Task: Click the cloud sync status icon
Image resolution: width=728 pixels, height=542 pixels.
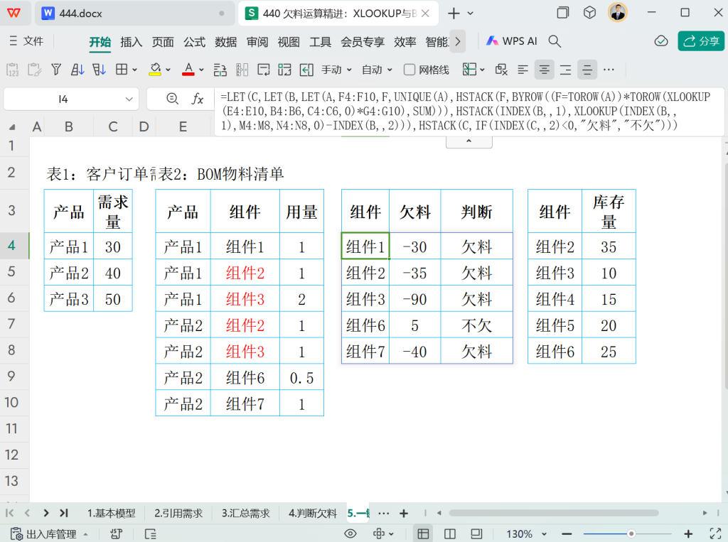Action: (661, 41)
